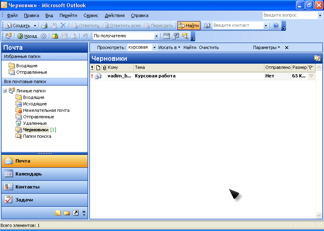Switch to Задачи pane

[x=45, y=200]
